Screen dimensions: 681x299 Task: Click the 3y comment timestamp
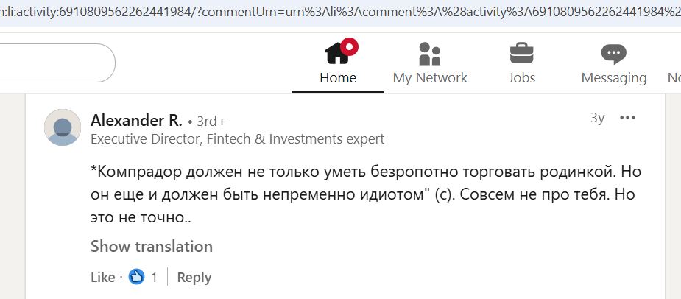(597, 118)
